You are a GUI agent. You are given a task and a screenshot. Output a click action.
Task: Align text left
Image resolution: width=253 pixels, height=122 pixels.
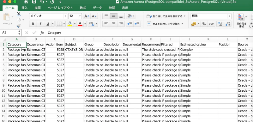coord(106,24)
